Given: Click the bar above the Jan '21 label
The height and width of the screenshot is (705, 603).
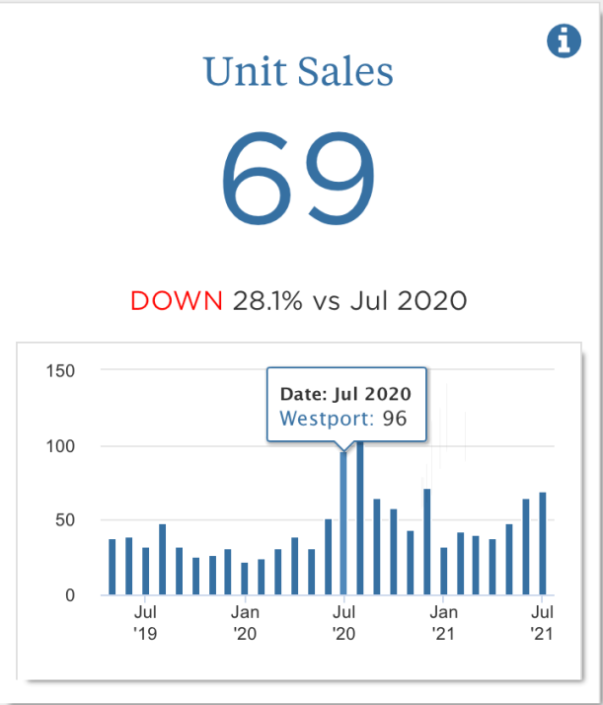Looking at the screenshot, I should click(444, 572).
